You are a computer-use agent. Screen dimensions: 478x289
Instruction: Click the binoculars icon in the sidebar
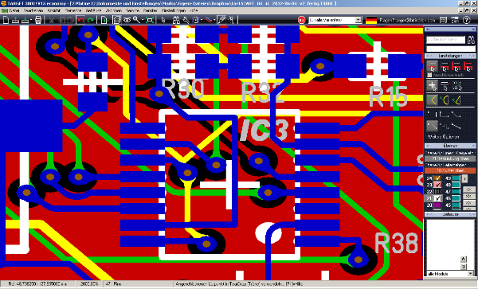click(x=471, y=40)
